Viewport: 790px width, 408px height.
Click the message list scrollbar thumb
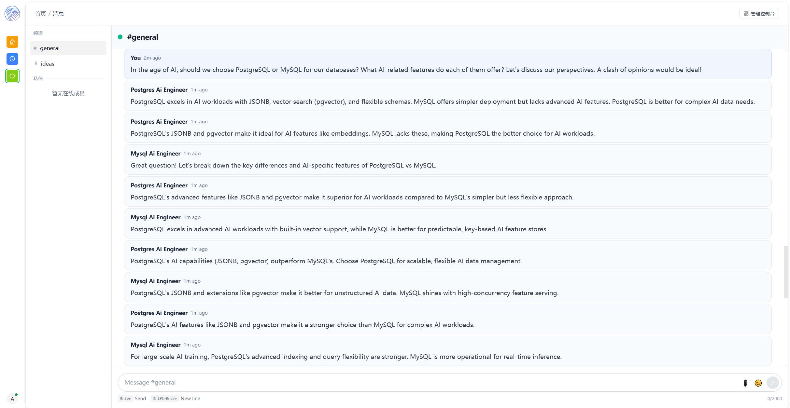click(x=786, y=272)
